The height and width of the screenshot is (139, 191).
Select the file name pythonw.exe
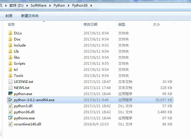pyautogui.click(x=24, y=118)
